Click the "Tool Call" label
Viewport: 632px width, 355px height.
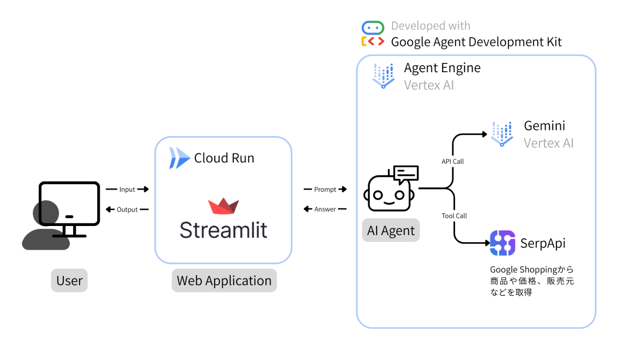point(454,216)
